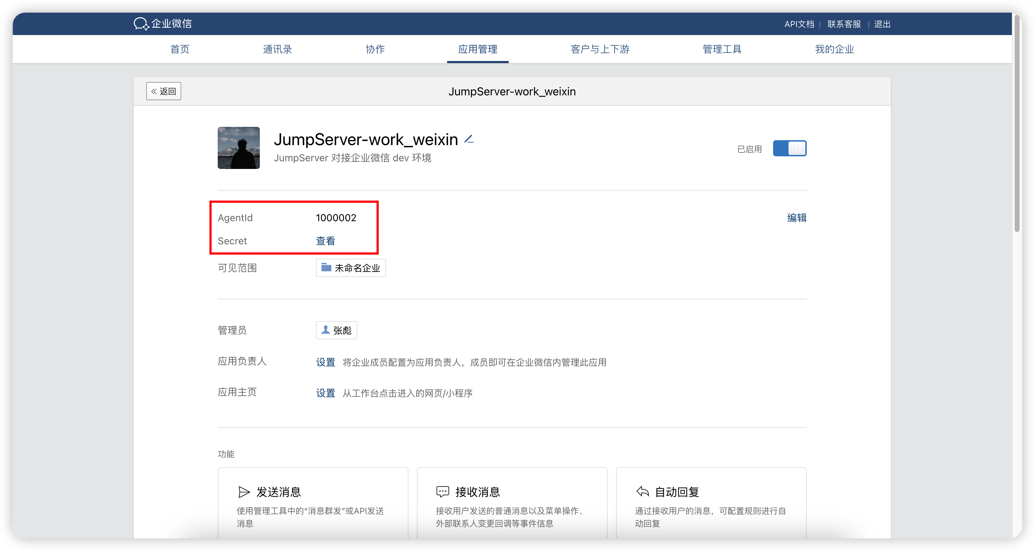Click the page vertical scrollbar
1035x551 pixels.
[1017, 124]
